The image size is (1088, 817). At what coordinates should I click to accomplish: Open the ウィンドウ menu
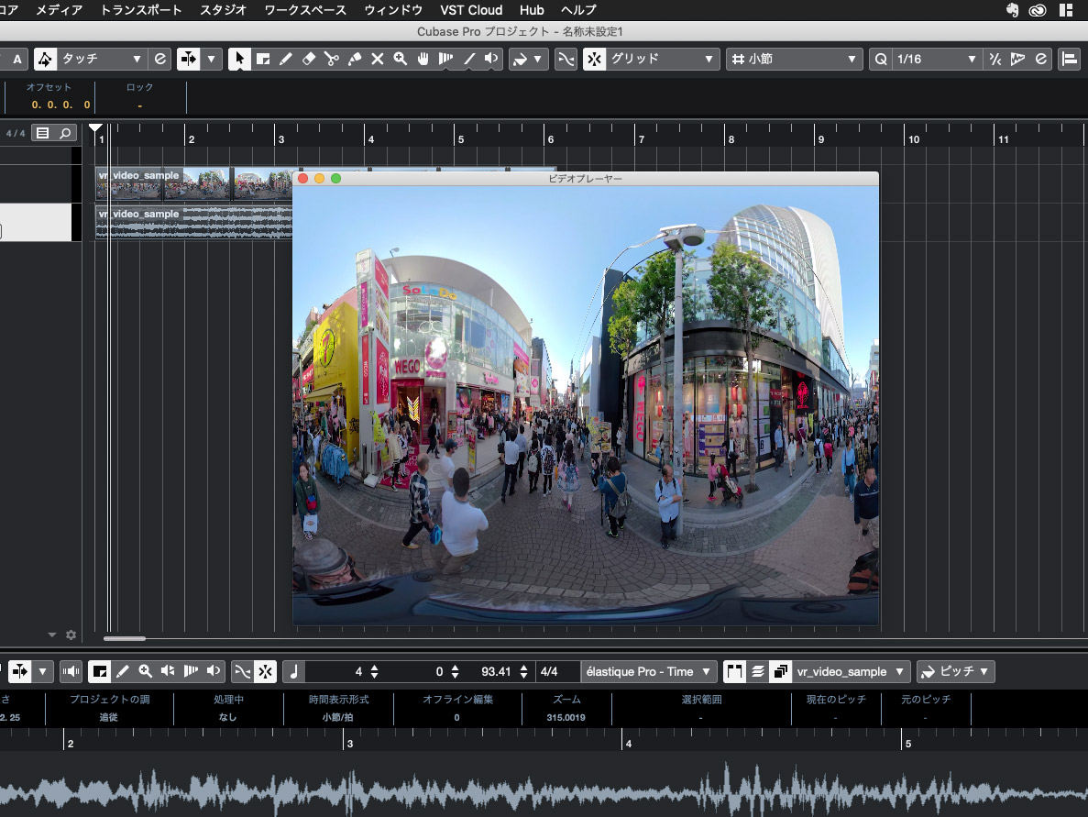coord(393,10)
